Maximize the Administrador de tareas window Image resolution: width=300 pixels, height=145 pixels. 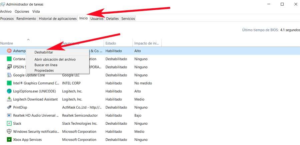tap(282, 4)
